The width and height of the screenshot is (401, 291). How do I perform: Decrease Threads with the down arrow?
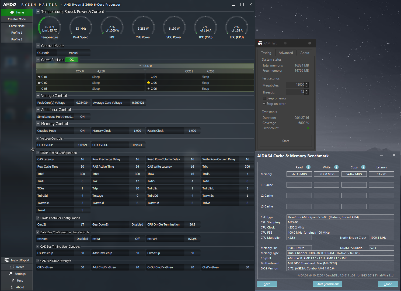tap(306, 93)
